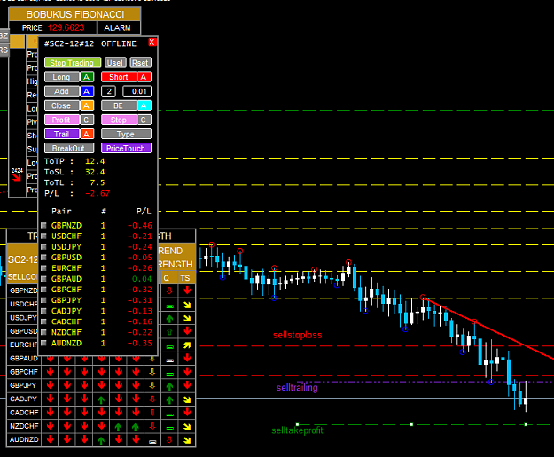Screen dimensions: 554x457
Task: Click the TS red arrow in GBPAUD row
Action: 187,358
